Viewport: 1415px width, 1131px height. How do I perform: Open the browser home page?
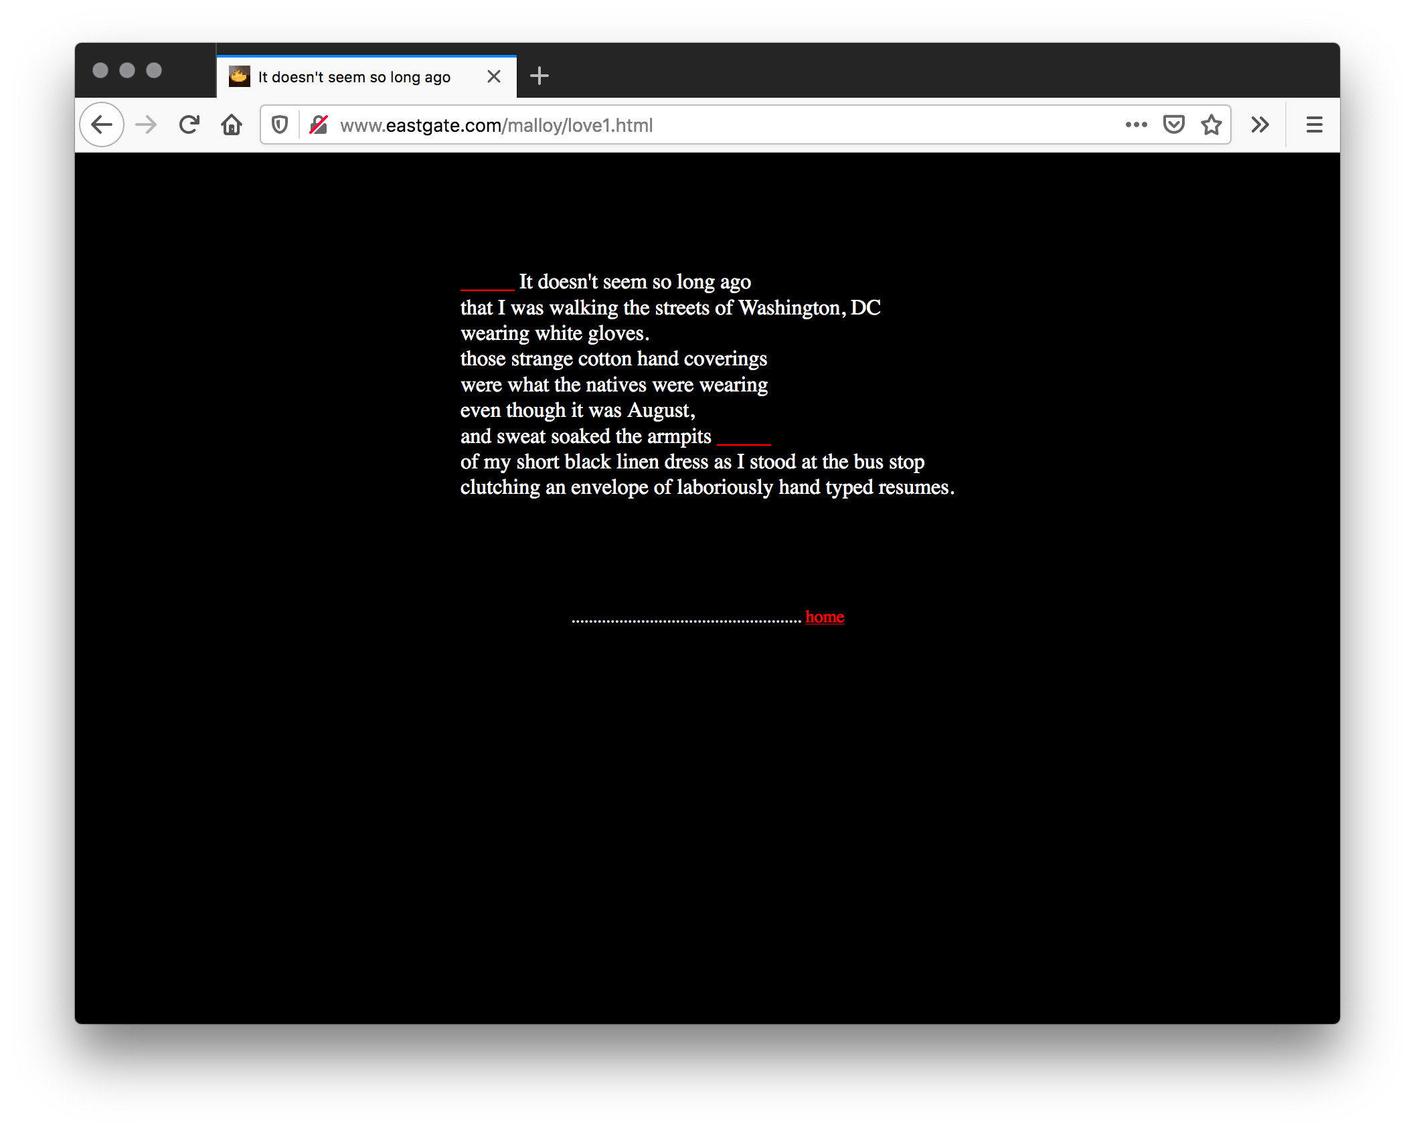pyautogui.click(x=232, y=124)
